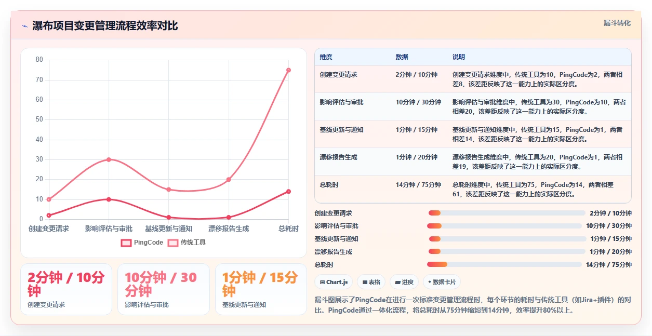Click the 传统工具 data point at 漂移报告生成
652x336 pixels.
coord(229,180)
